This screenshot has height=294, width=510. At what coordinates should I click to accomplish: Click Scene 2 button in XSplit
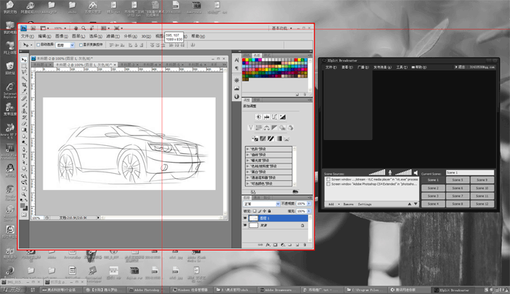pyautogui.click(x=433, y=188)
